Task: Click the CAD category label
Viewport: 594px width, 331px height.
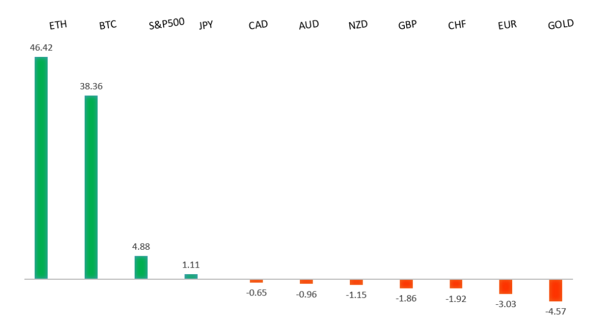Action: pos(258,25)
